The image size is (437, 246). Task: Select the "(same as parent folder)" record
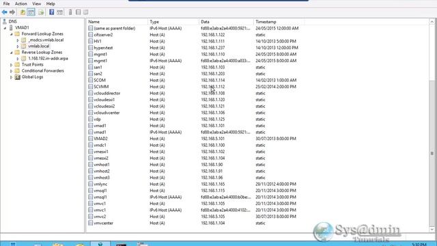coord(115,28)
